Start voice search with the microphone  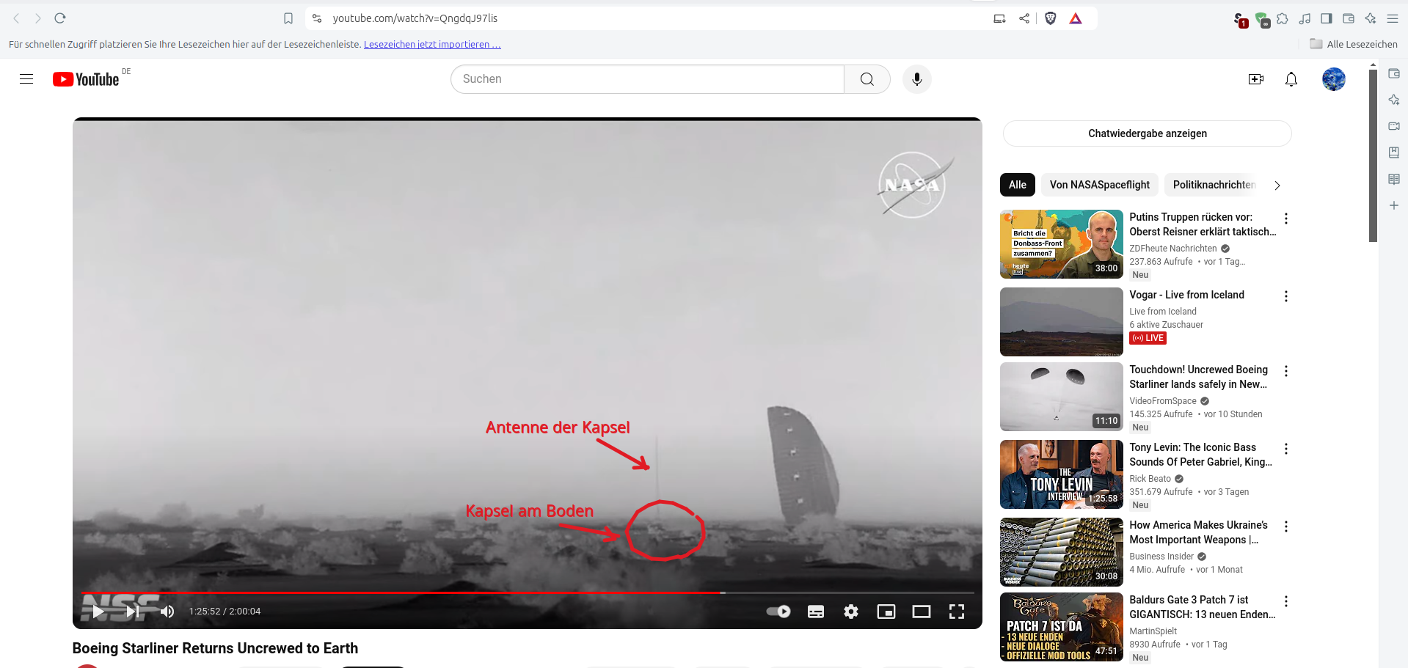917,79
